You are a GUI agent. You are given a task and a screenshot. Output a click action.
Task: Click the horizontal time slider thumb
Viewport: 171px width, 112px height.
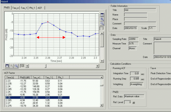click(x=46, y=66)
